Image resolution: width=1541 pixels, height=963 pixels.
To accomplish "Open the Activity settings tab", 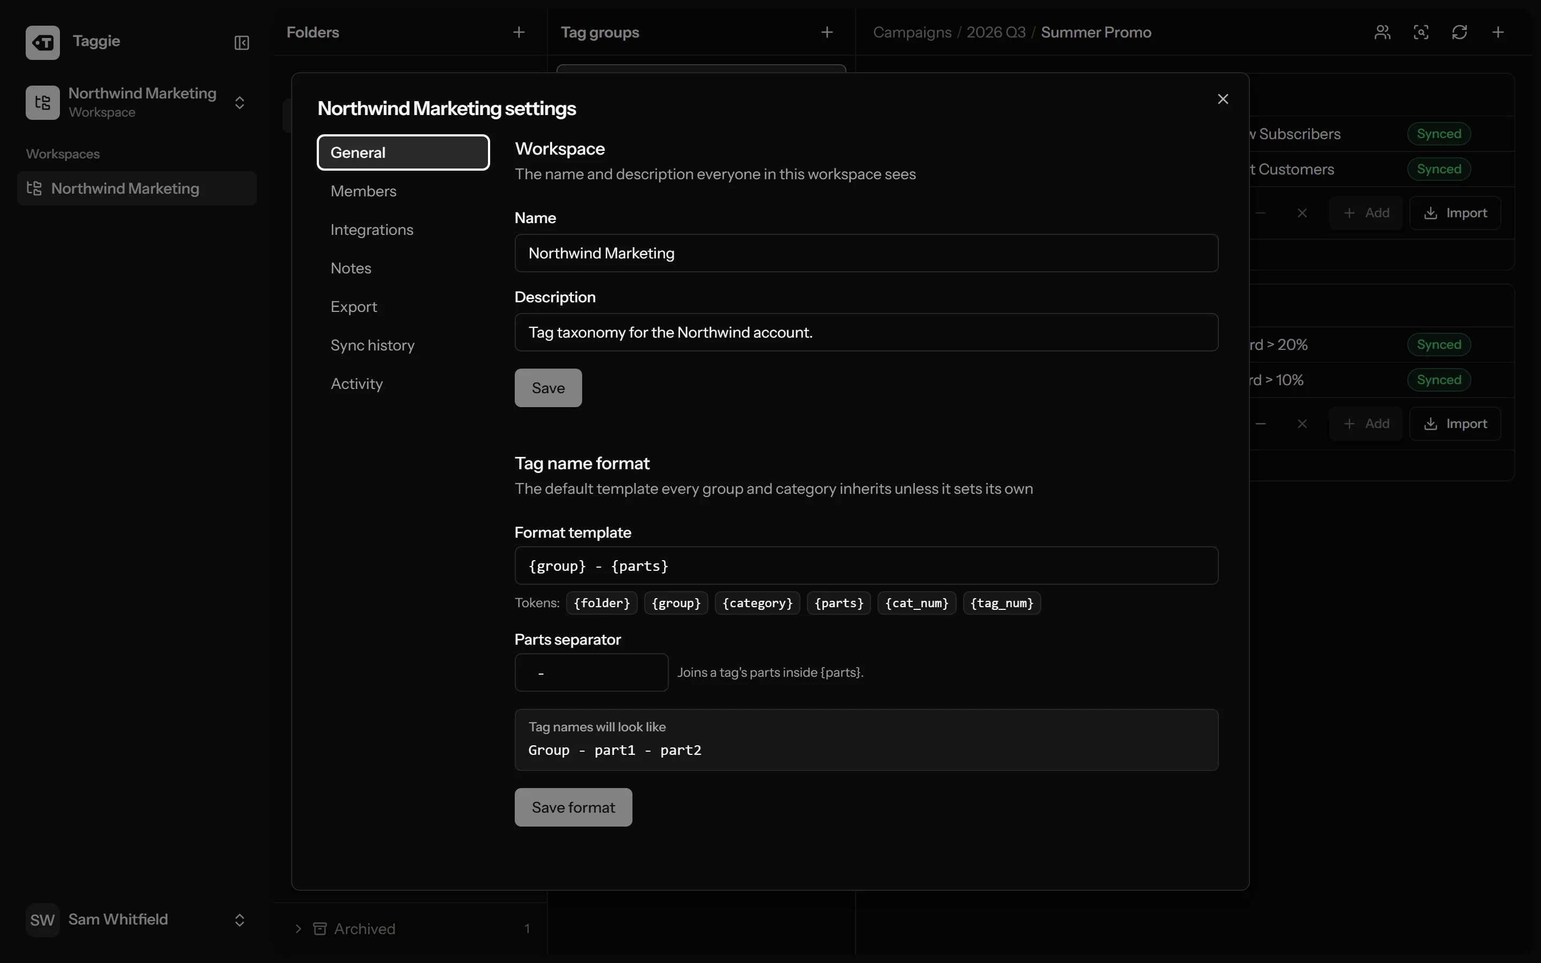I will tap(403, 384).
